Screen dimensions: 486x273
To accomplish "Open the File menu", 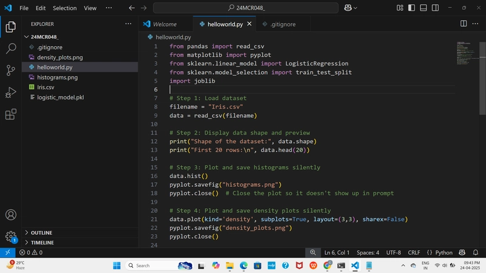I will 24,8.
